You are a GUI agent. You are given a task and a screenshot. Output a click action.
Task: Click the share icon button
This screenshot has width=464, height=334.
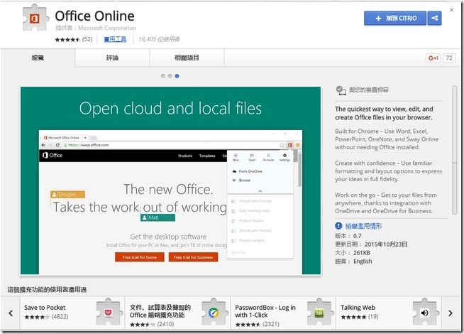pos(434,18)
